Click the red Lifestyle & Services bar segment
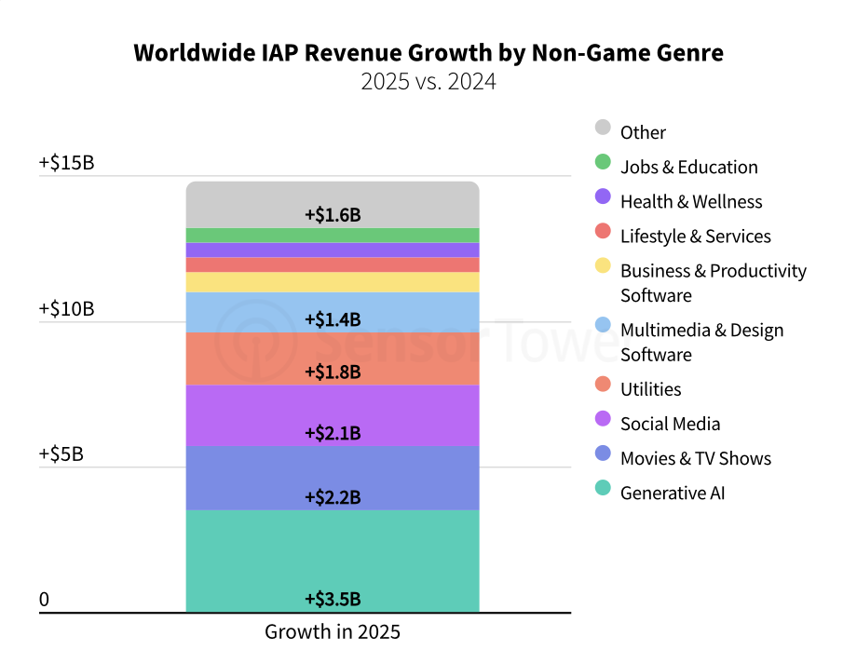Viewport: 857px width, 663px height. (x=333, y=264)
